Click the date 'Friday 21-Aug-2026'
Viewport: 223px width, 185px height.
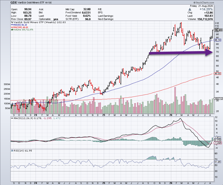pyautogui.click(x=201, y=6)
